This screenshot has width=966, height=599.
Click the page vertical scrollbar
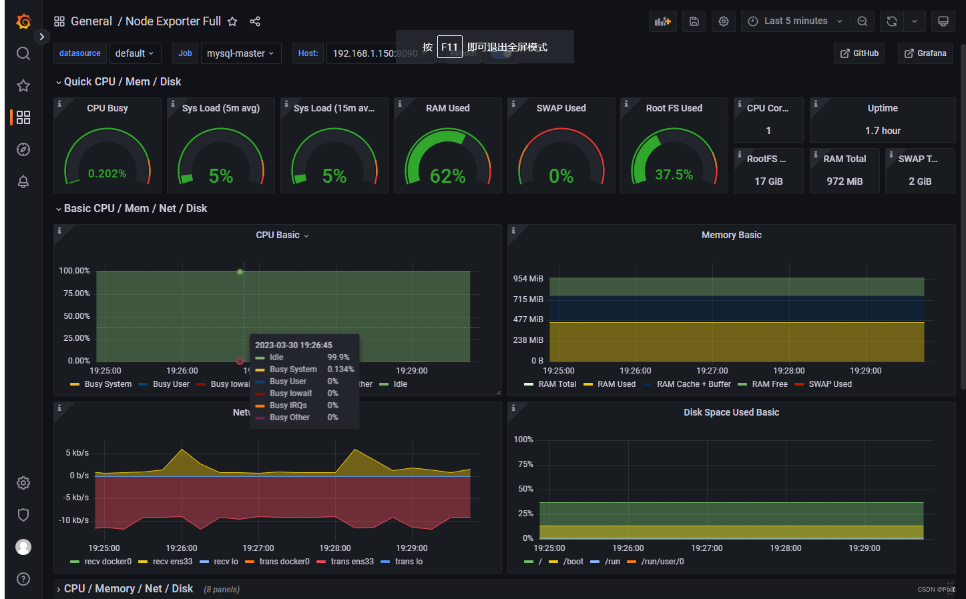[x=963, y=217]
